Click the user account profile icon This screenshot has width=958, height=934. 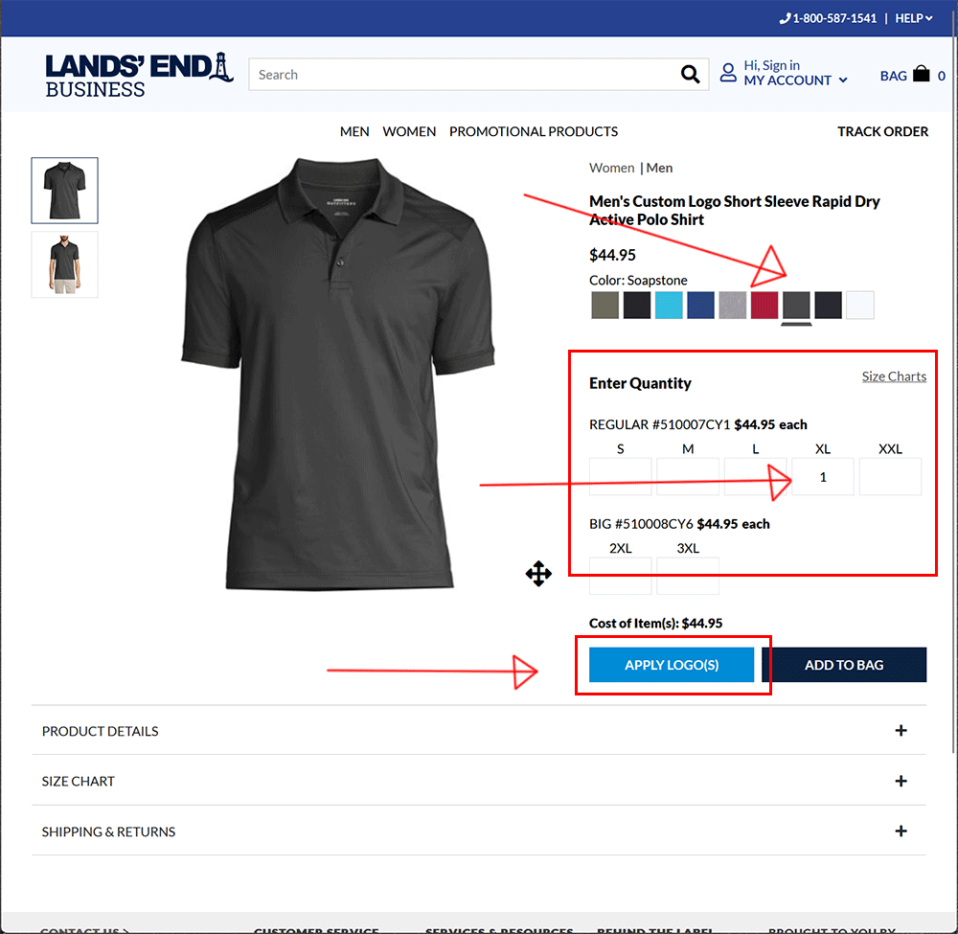point(728,73)
